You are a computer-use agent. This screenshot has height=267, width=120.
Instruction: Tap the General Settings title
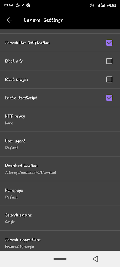43,20
